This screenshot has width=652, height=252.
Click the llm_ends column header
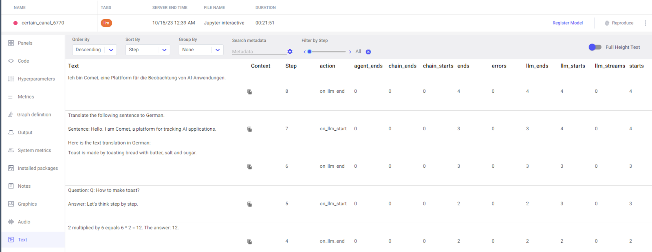click(x=537, y=66)
